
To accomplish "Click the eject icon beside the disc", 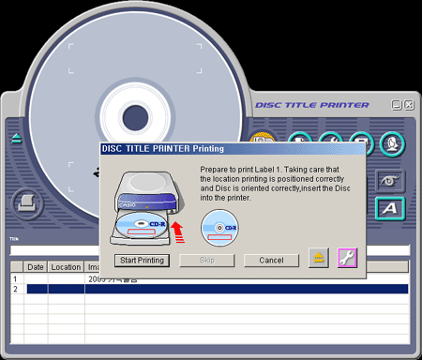I will 17,138.
